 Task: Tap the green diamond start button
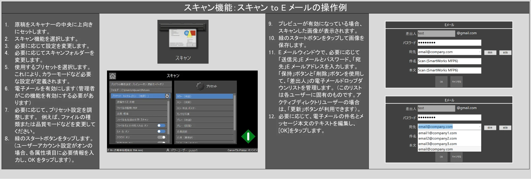coord(248,136)
